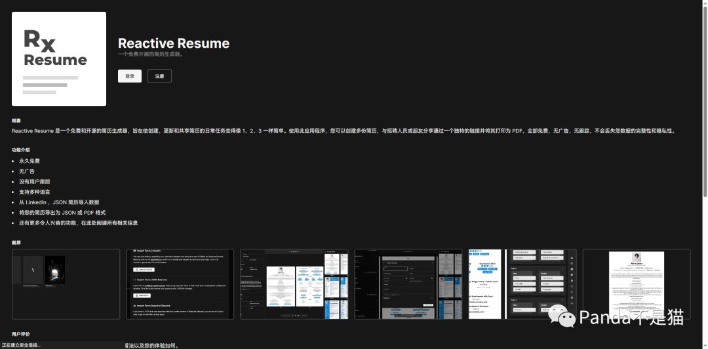This screenshot has width=708, height=349.
Task: Click the 概要 section heading
Action: [x=16, y=121]
